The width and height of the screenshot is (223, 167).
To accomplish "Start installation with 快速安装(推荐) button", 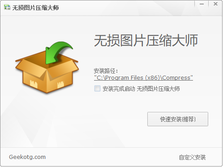I will click(178, 119).
